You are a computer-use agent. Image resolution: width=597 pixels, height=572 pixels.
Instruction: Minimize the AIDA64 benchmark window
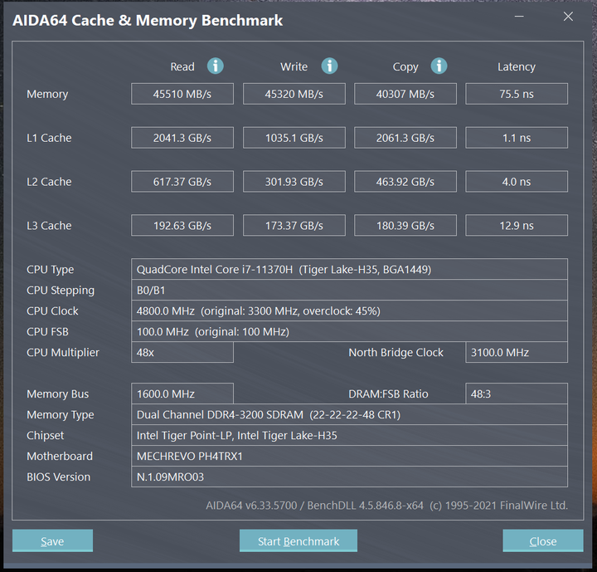coord(519,17)
